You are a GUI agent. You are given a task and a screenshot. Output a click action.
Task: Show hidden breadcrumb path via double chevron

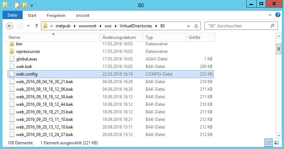(x=51, y=26)
